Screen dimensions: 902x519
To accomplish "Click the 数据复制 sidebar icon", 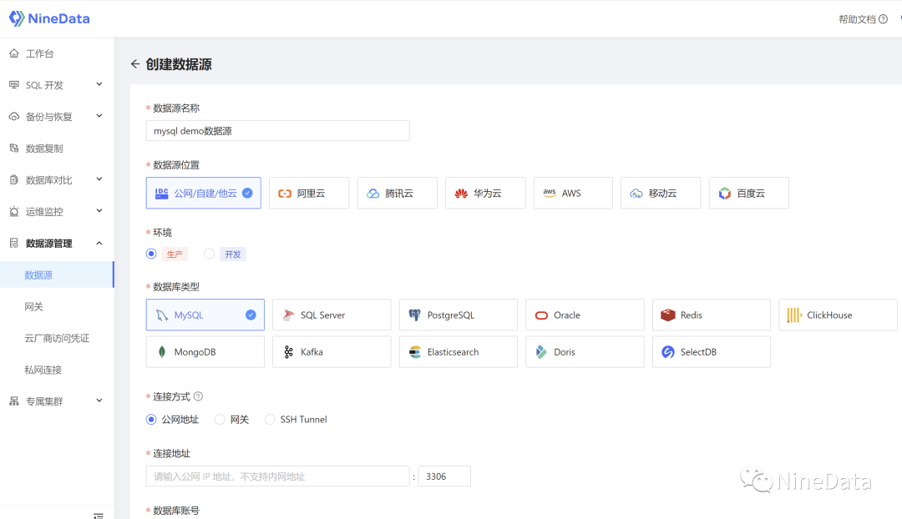I will point(14,149).
